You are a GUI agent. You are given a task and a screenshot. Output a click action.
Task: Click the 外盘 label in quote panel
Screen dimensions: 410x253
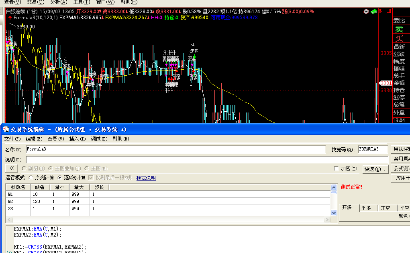coord(399,113)
